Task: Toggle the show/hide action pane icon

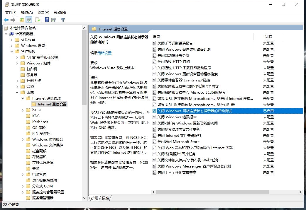Action: [x=54, y=20]
